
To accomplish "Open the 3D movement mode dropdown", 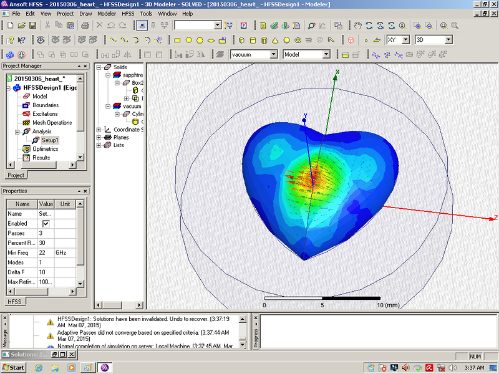I will [448, 40].
